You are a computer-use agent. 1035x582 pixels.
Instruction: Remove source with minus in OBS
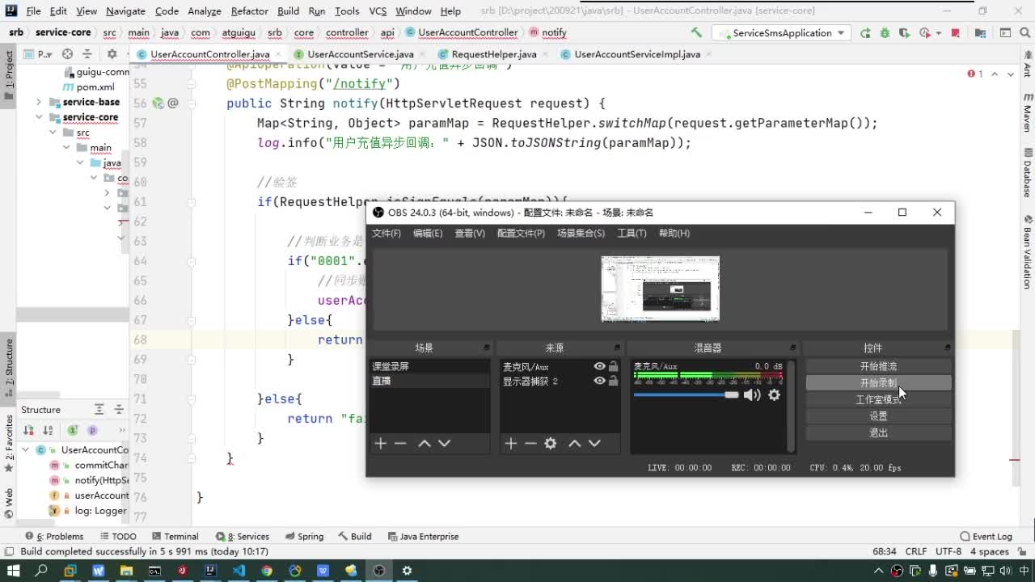click(530, 443)
